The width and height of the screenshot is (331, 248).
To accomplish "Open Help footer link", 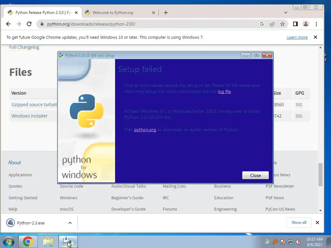I will pyautogui.click(x=13, y=209).
